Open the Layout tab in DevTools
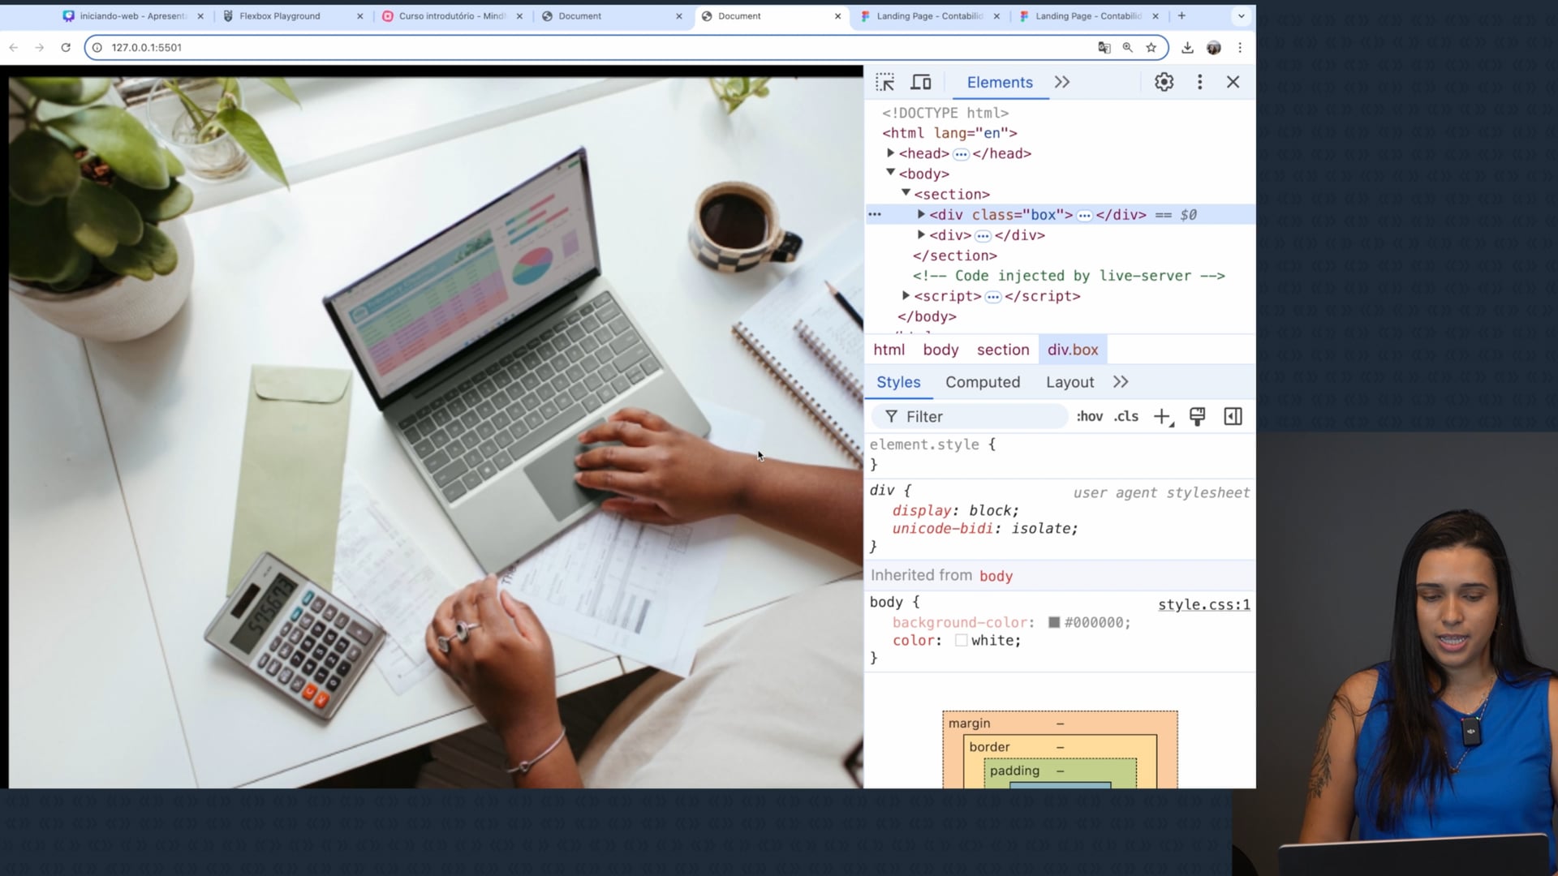1558x876 pixels. pos(1069,382)
